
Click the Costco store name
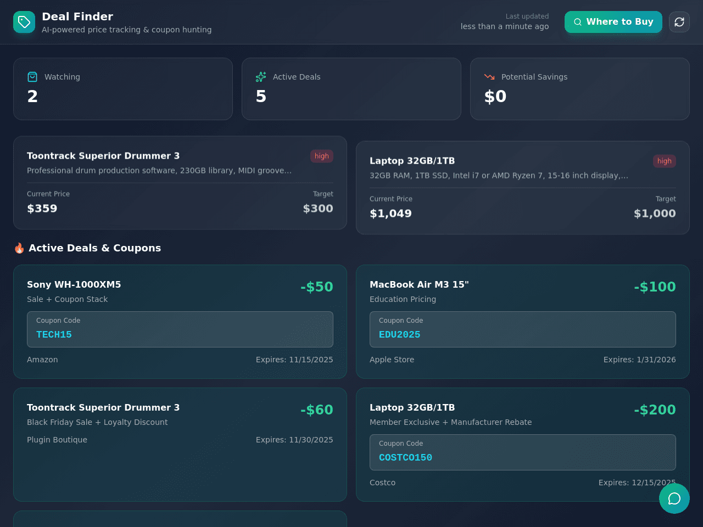383,483
